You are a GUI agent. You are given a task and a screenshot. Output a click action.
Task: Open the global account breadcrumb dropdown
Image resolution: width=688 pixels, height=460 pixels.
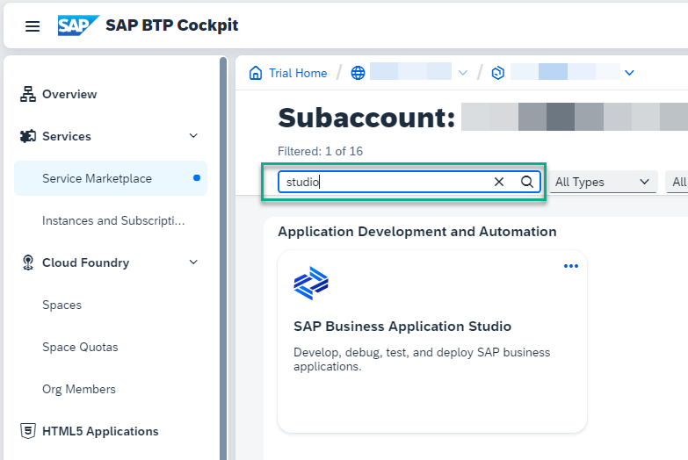pyautogui.click(x=463, y=73)
